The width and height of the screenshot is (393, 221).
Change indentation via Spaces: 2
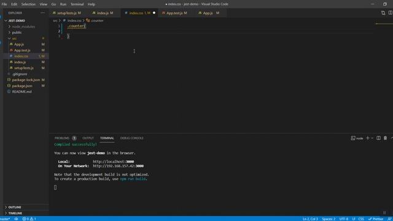click(329, 219)
